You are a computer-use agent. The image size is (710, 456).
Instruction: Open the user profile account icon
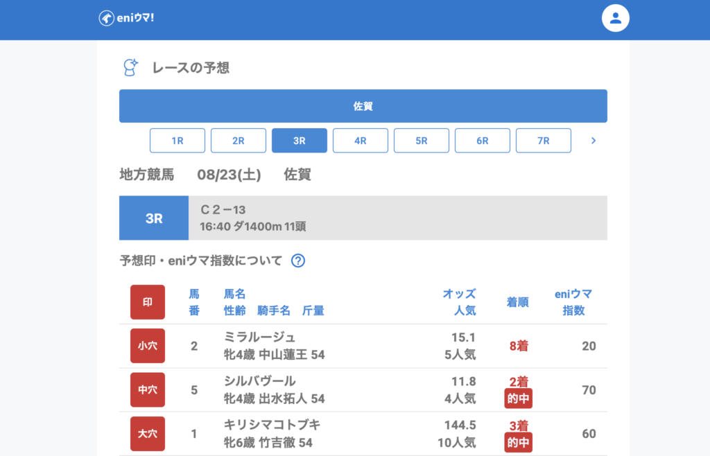(615, 18)
